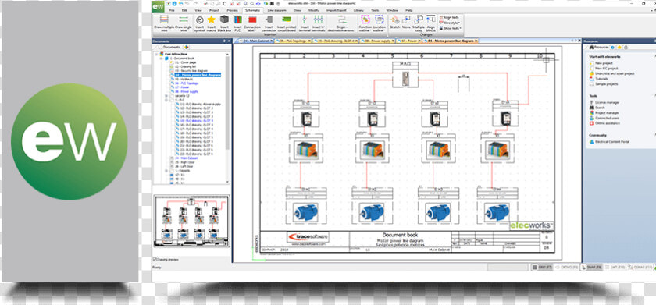The image size is (656, 305).
Task: Click the Insert black box icon
Action: coord(224,23)
